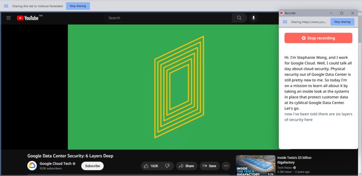
Task: Click the sharing icon in Recorder bar
Action: coord(285,22)
